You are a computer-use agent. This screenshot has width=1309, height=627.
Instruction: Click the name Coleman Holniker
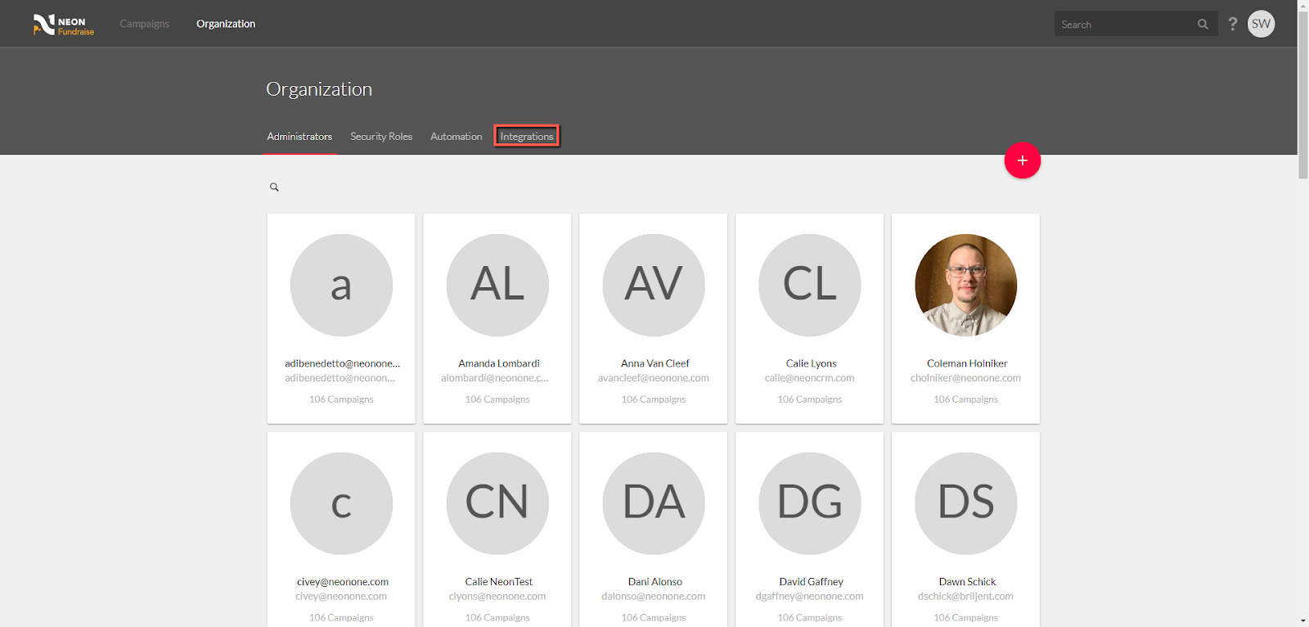point(967,363)
